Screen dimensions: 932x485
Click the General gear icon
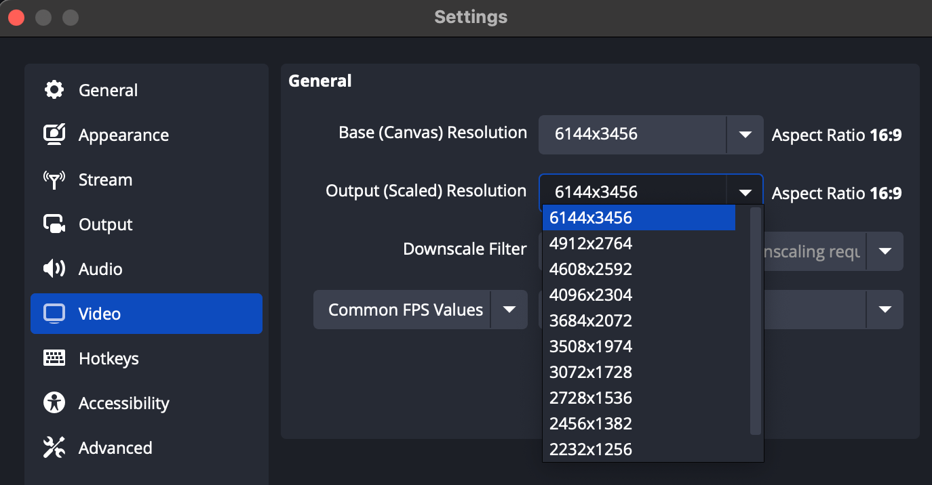point(54,90)
